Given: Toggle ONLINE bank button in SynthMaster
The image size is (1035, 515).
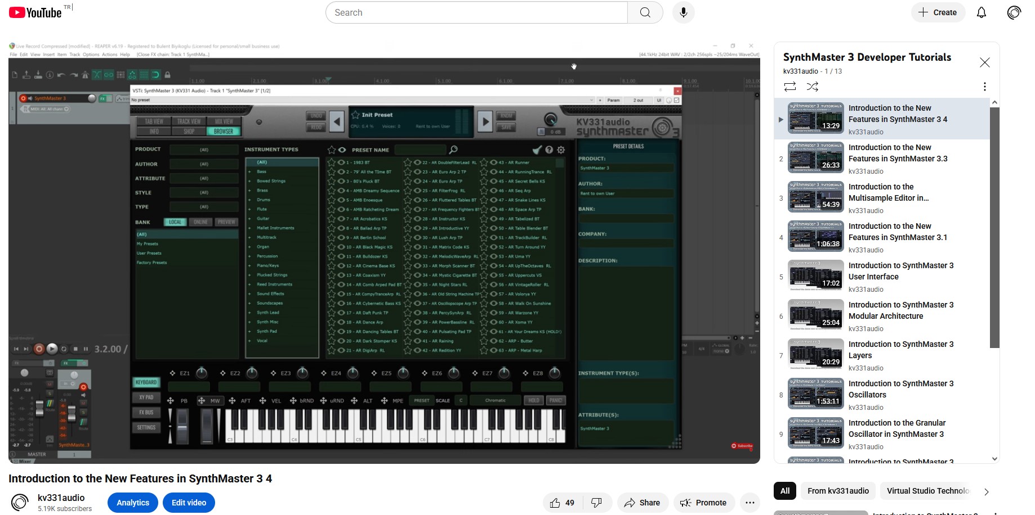Looking at the screenshot, I should [x=200, y=222].
